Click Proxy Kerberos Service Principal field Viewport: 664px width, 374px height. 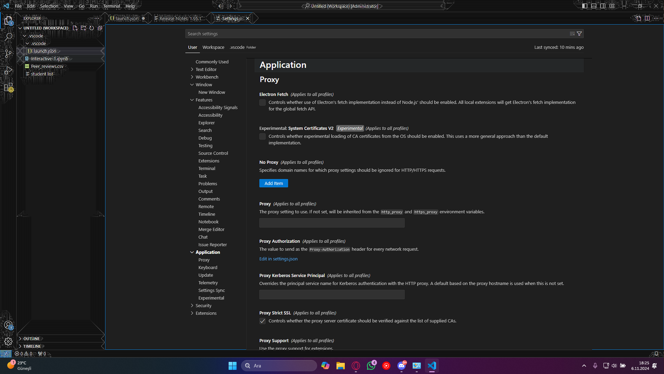[x=332, y=294]
